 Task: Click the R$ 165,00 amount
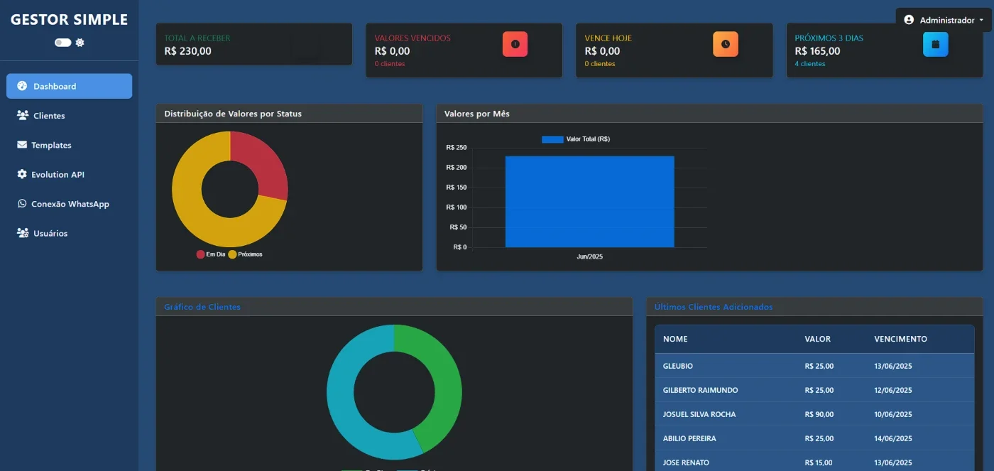tap(817, 51)
